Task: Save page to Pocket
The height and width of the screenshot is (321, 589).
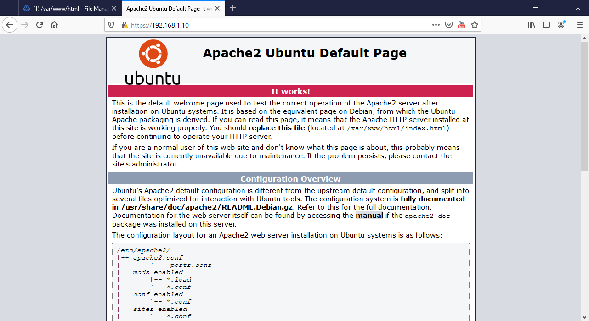Action: 449,25
